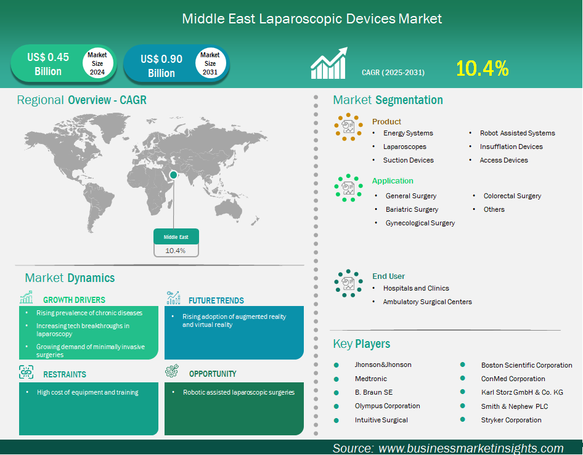Click the FUTURE TRENDS section title

(x=216, y=300)
